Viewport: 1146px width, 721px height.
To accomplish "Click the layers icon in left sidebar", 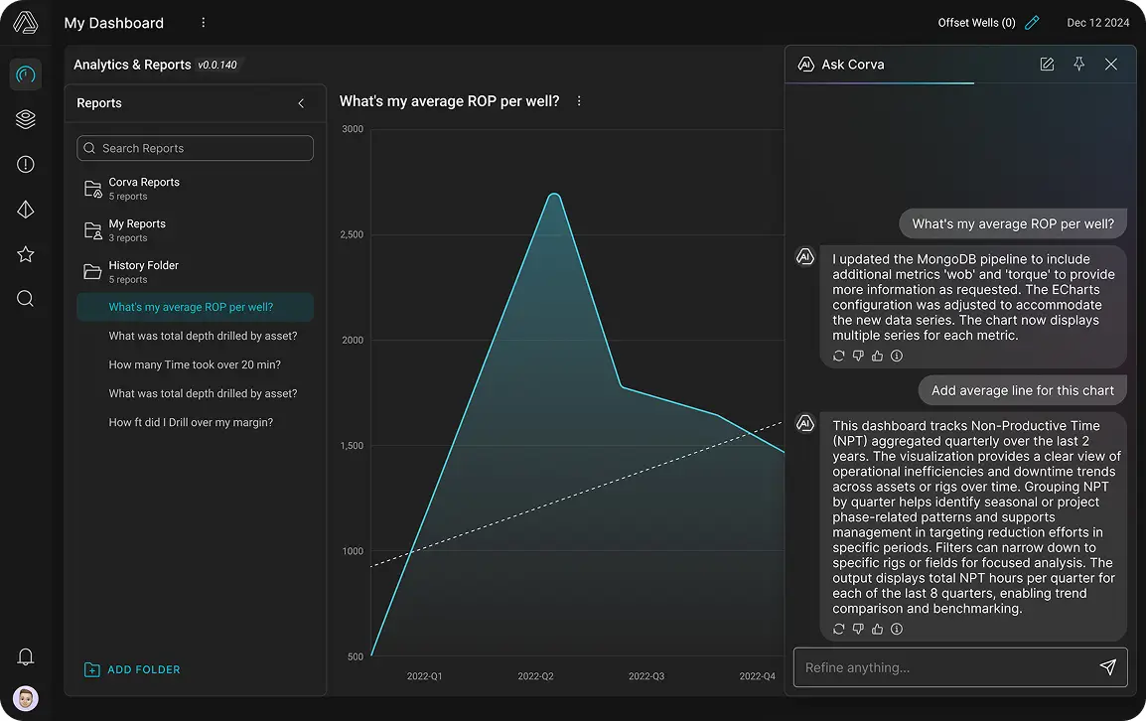I will click(x=26, y=119).
